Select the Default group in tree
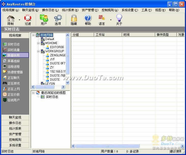186x155 pixels. tap(50, 39)
